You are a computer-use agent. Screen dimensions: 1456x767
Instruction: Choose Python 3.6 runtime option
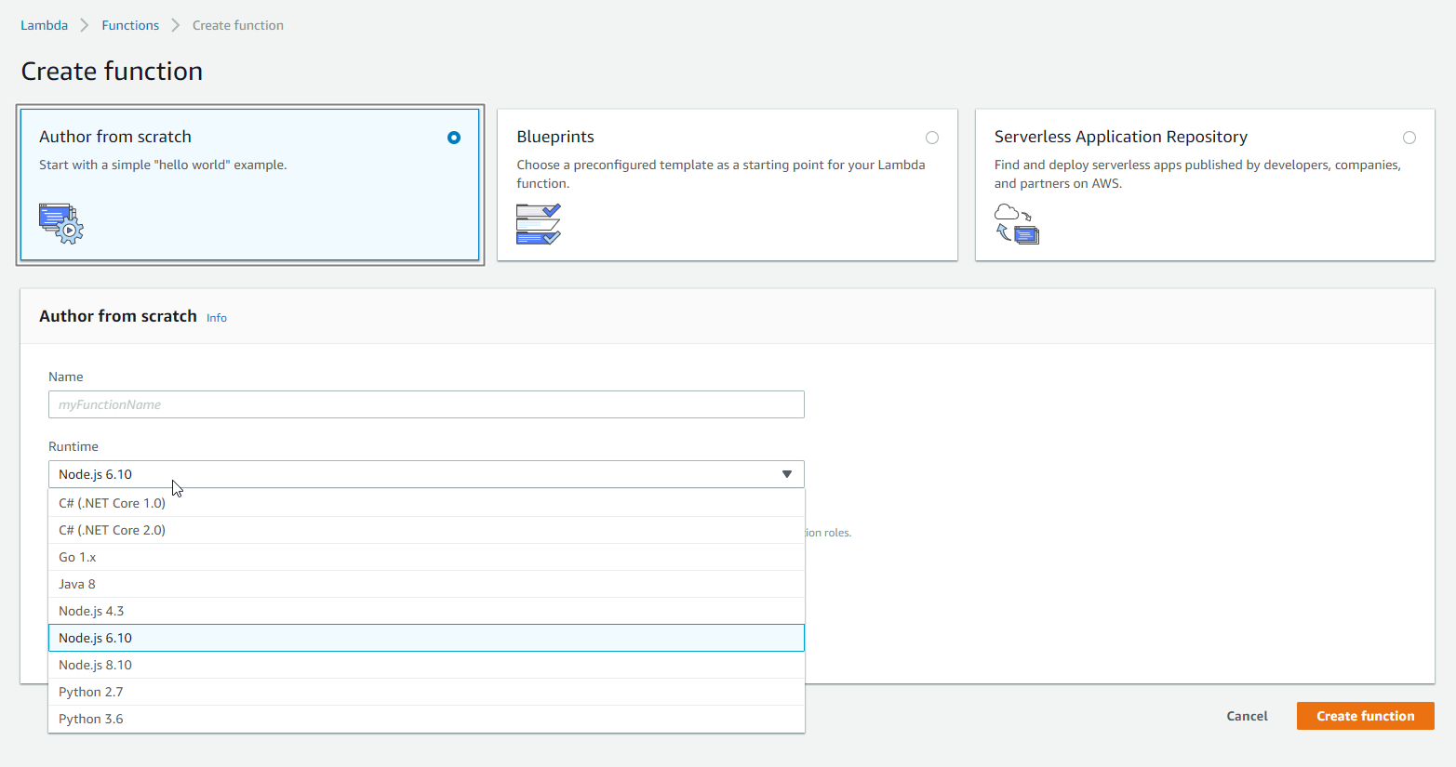[x=426, y=719]
